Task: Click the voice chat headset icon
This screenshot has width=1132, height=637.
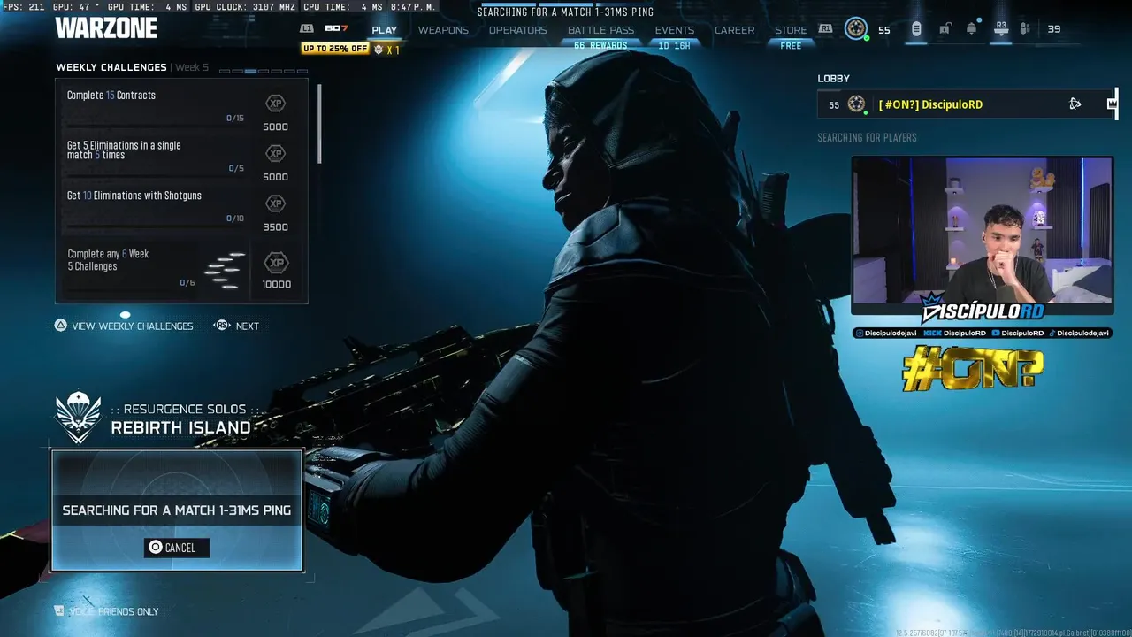Action: (59, 611)
